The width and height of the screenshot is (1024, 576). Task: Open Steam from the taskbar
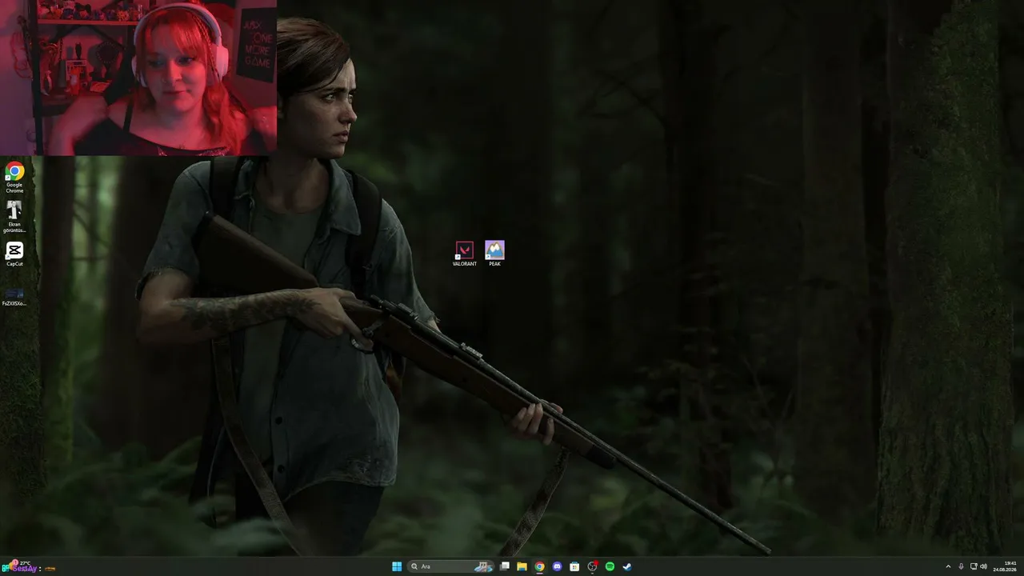[627, 566]
